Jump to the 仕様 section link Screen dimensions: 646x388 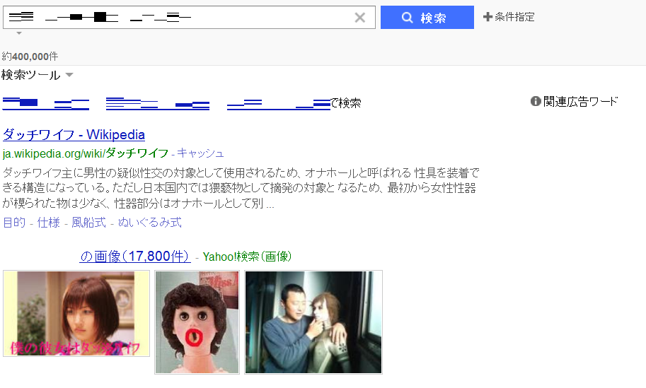coord(48,223)
